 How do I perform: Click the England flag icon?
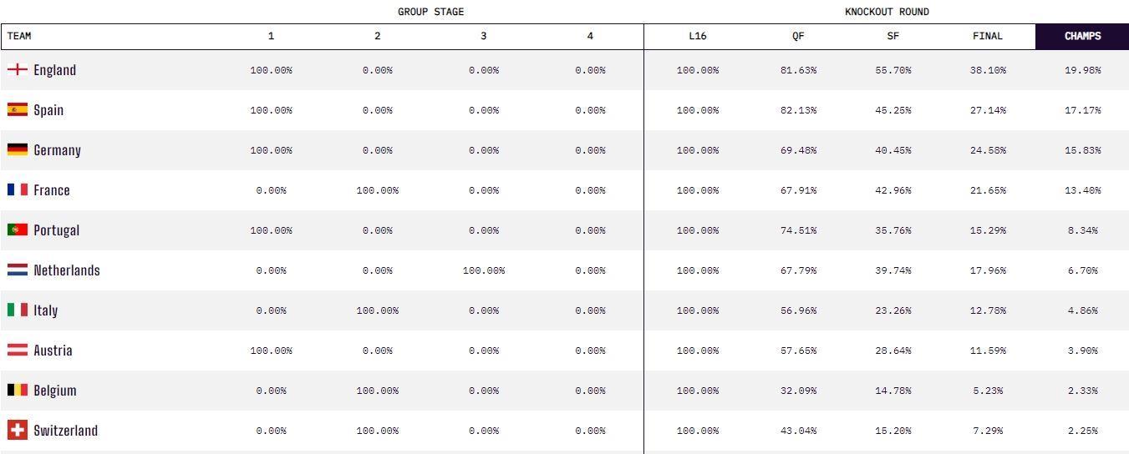pyautogui.click(x=17, y=70)
